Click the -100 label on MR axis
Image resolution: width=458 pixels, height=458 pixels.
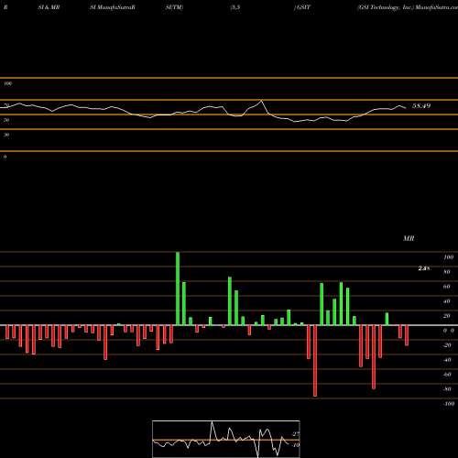pyautogui.click(x=449, y=404)
